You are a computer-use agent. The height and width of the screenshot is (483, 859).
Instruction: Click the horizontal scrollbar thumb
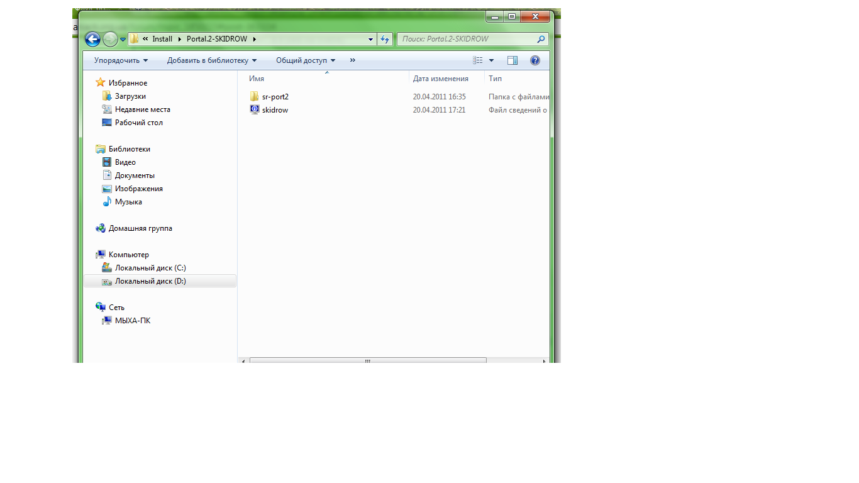pyautogui.click(x=368, y=361)
